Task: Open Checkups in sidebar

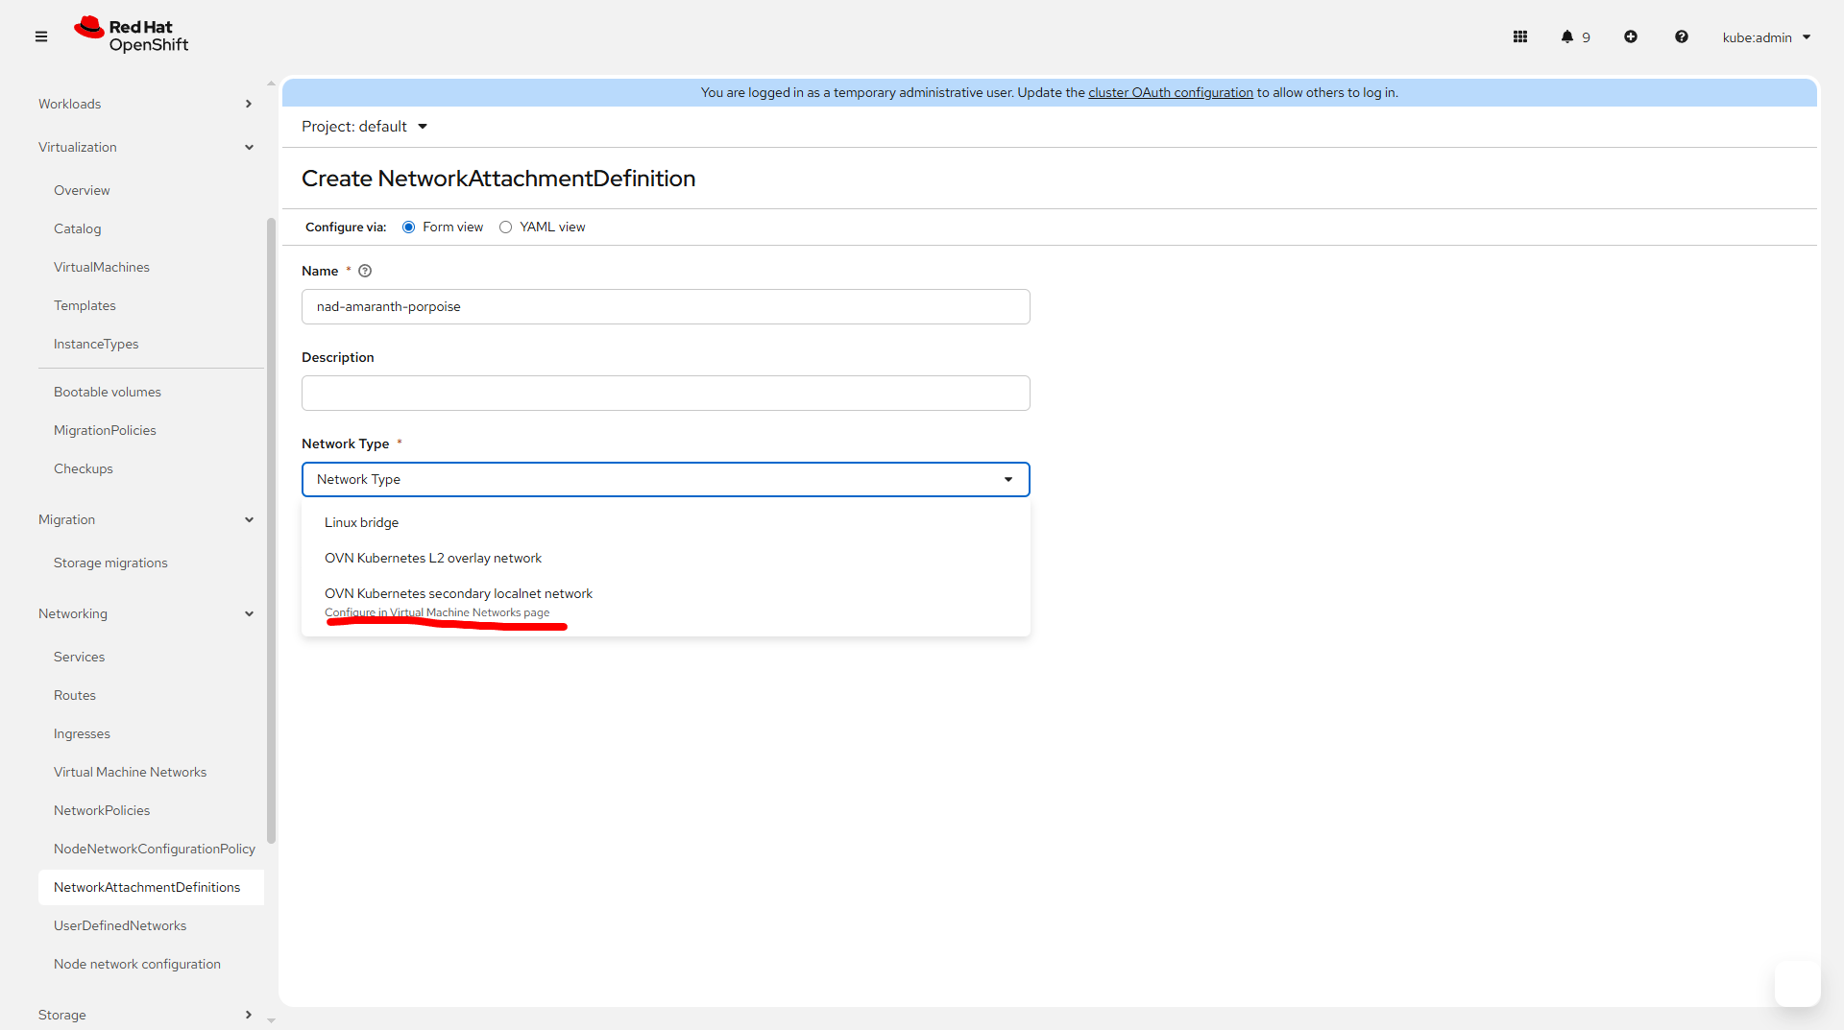Action: (x=84, y=468)
